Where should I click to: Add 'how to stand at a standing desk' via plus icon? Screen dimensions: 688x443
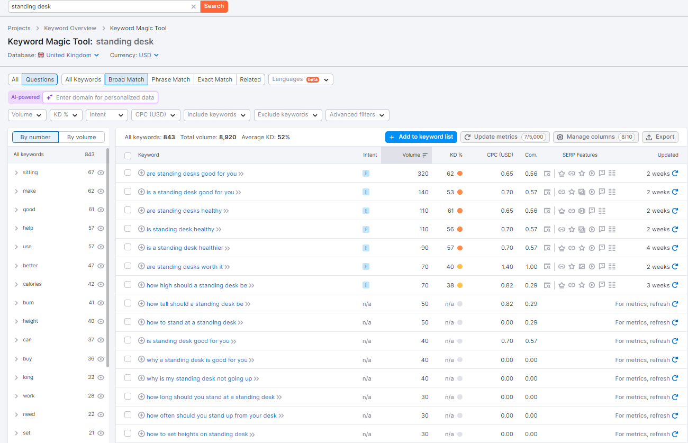pos(141,322)
